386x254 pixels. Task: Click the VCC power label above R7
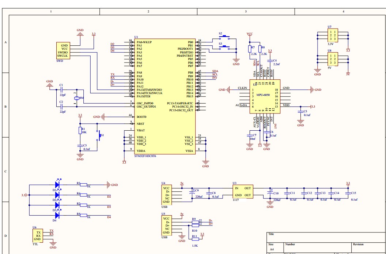pos(250,34)
